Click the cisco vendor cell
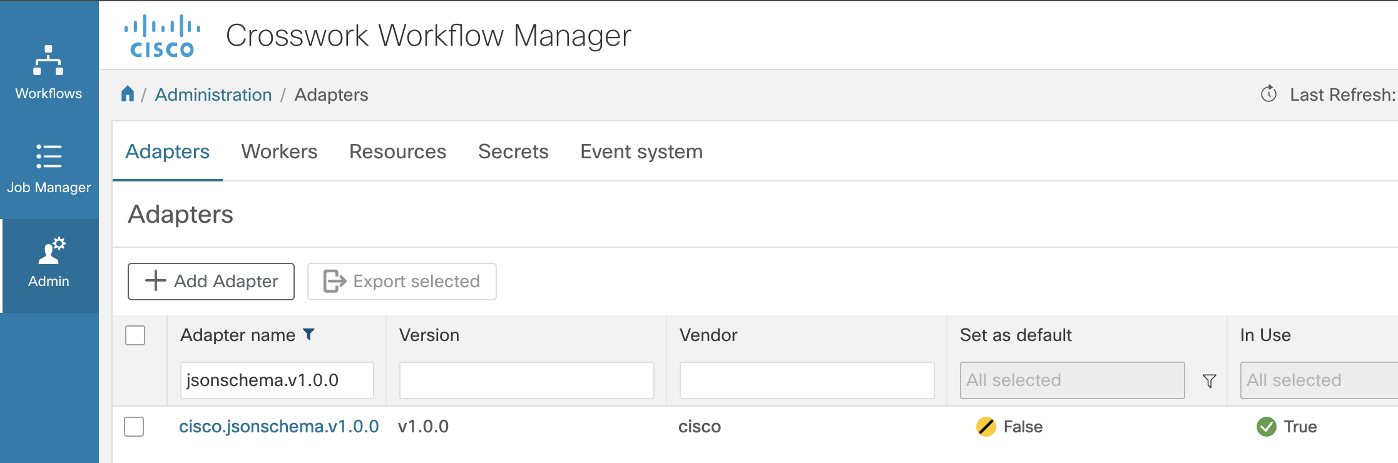 (x=700, y=427)
